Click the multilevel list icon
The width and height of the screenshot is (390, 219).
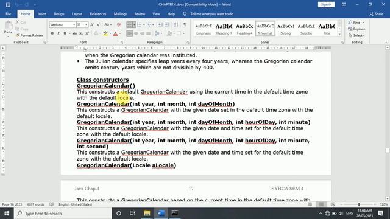pyautogui.click(x=149, y=24)
